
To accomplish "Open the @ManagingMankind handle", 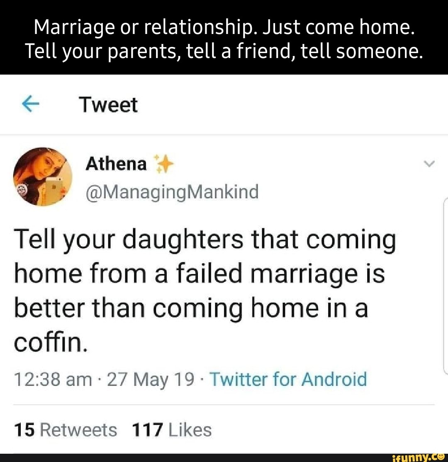I will click(172, 192).
